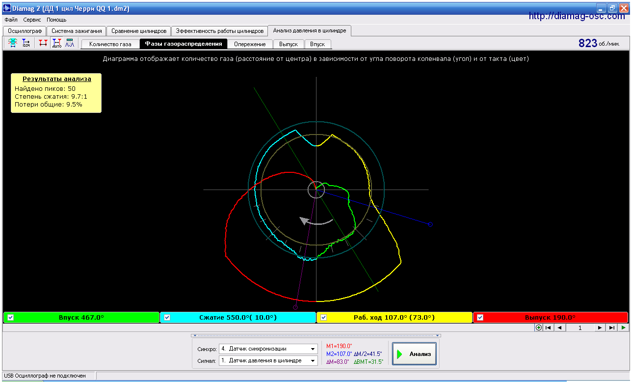Click the Степень сжатия: 9.7:1 text
Image resolution: width=632 pixels, height=382 pixels.
(x=51, y=96)
